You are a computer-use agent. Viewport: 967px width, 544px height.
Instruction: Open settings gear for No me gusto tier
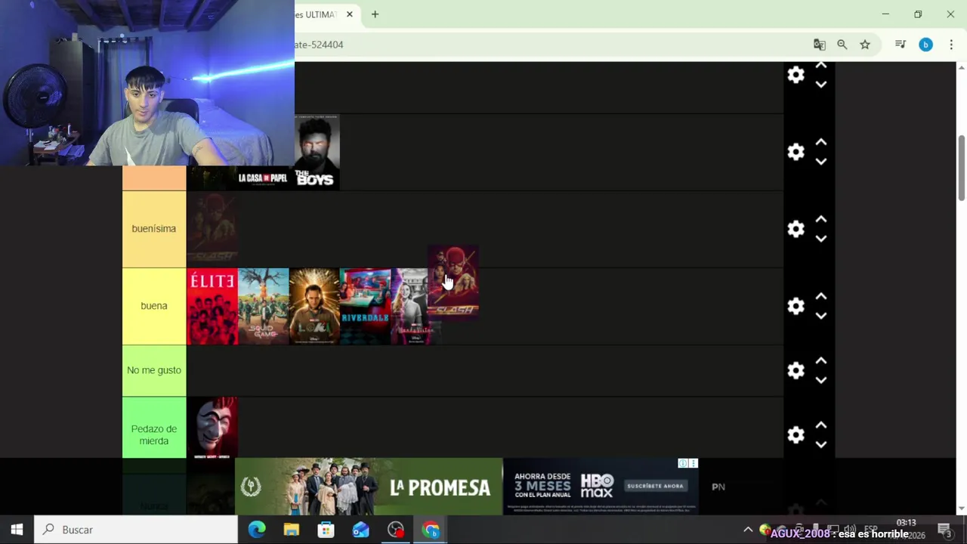(x=796, y=370)
